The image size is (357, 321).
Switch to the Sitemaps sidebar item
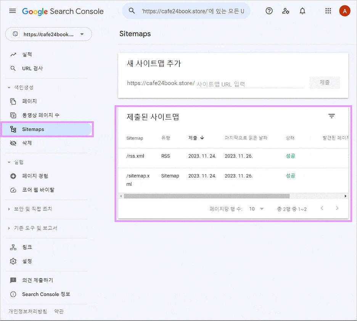click(x=33, y=129)
